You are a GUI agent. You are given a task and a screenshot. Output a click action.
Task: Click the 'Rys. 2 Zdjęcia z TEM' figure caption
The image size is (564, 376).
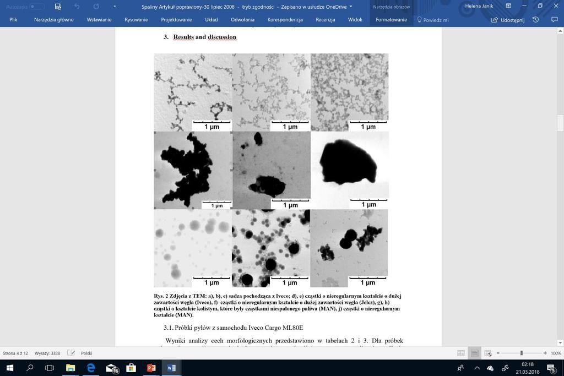click(x=278, y=306)
